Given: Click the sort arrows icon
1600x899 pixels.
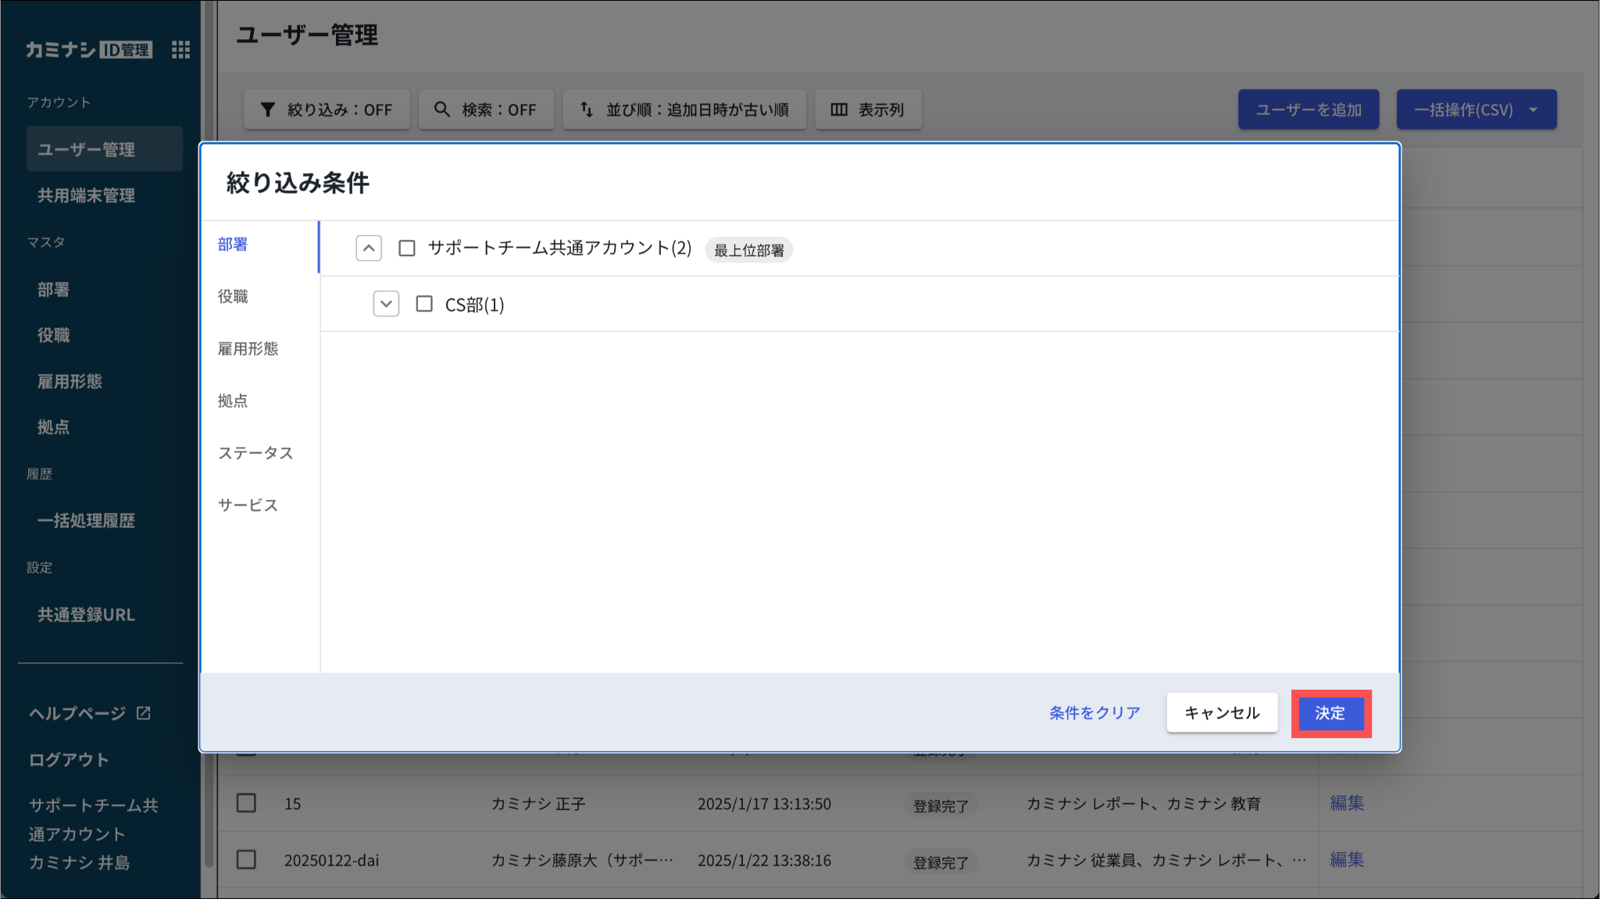Looking at the screenshot, I should [587, 109].
